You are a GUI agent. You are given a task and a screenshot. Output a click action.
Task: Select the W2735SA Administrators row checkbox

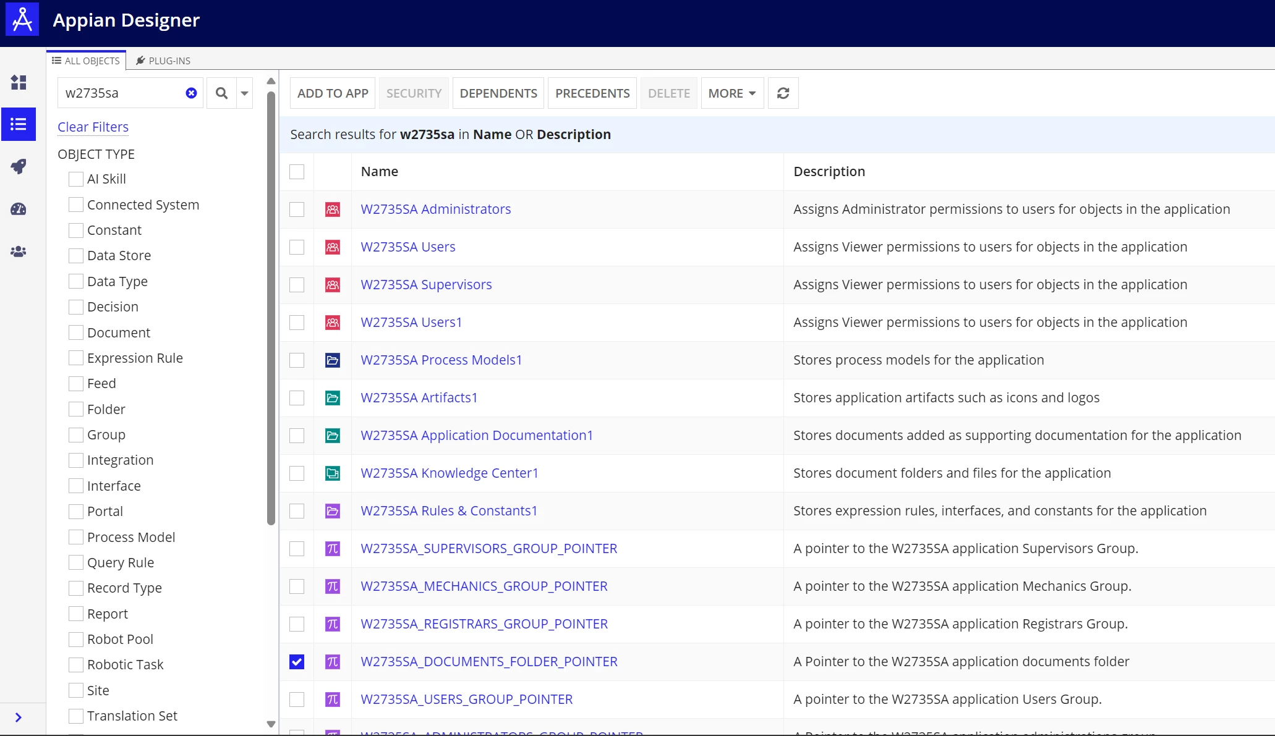(297, 209)
